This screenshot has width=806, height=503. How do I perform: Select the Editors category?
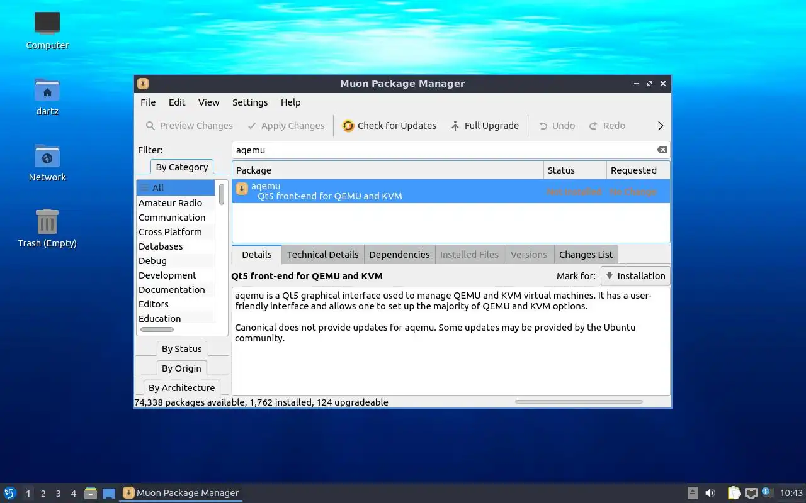176,304
